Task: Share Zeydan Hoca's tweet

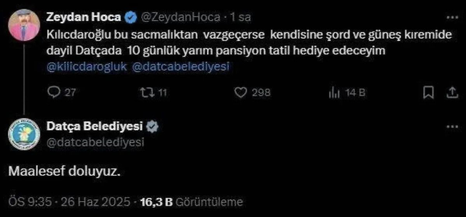Action: tap(452, 93)
